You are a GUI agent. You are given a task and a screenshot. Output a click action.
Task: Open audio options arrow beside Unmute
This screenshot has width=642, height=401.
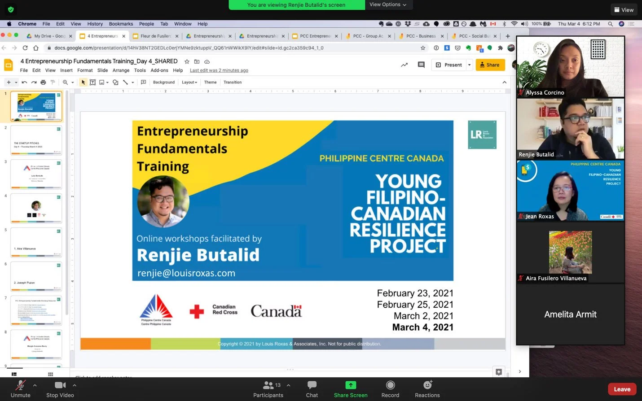pos(35,385)
